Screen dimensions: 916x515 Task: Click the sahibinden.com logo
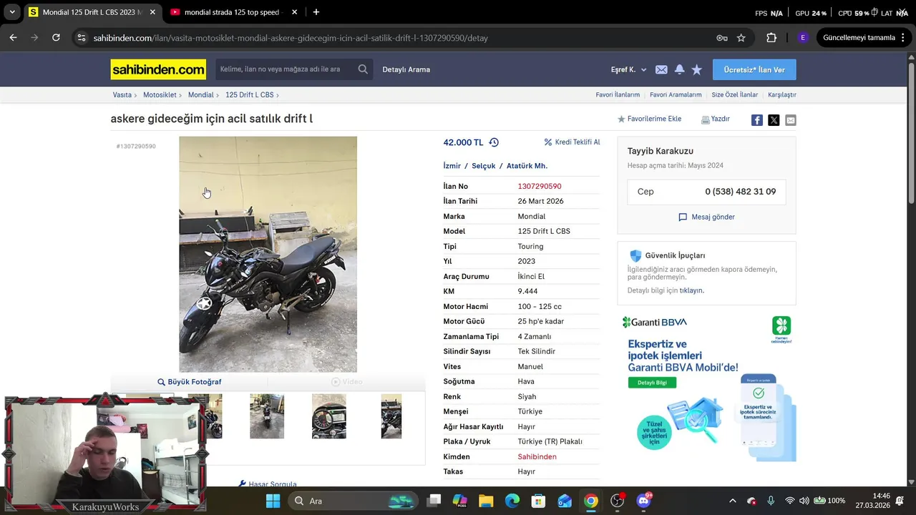click(x=158, y=69)
